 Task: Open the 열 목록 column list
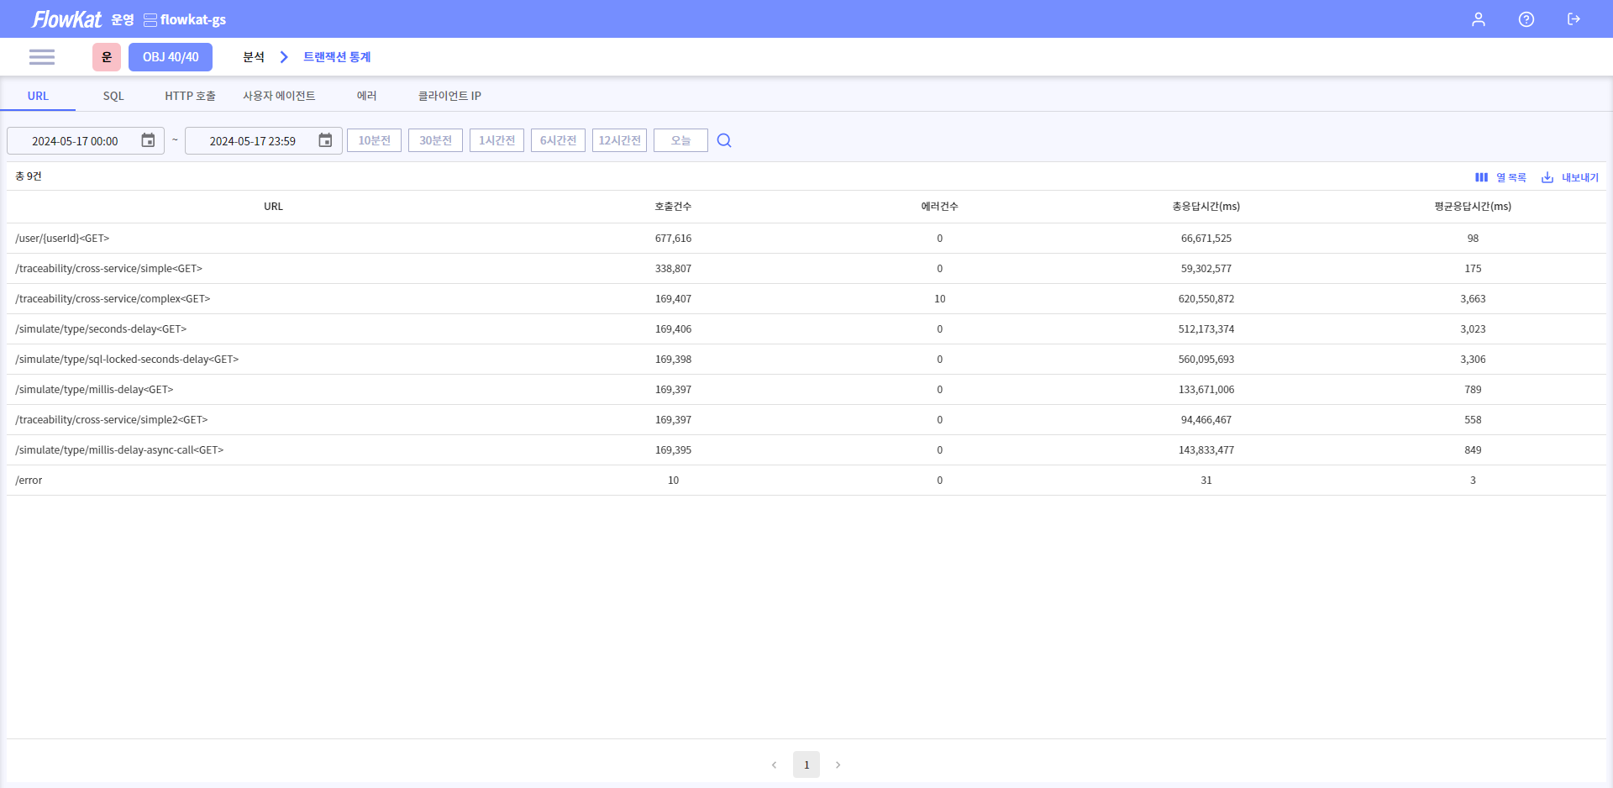click(x=1500, y=177)
